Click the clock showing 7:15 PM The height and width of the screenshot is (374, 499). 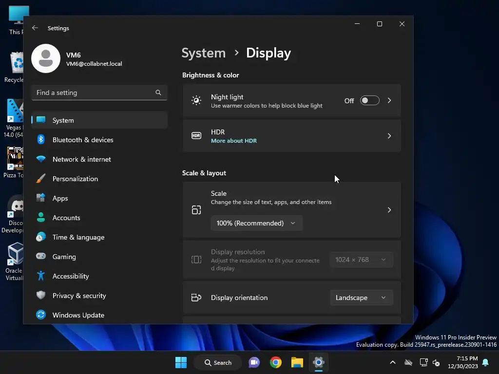tap(463, 362)
